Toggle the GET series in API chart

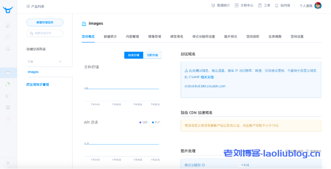[143, 122]
